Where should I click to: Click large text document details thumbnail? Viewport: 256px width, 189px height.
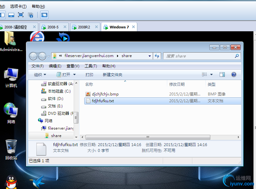(x=41, y=149)
